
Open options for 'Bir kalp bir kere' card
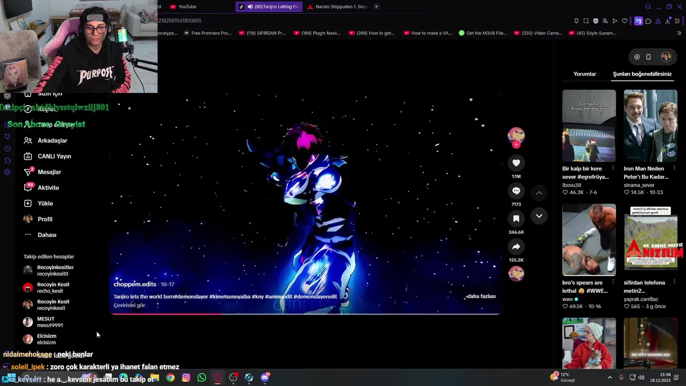pyautogui.click(x=613, y=168)
